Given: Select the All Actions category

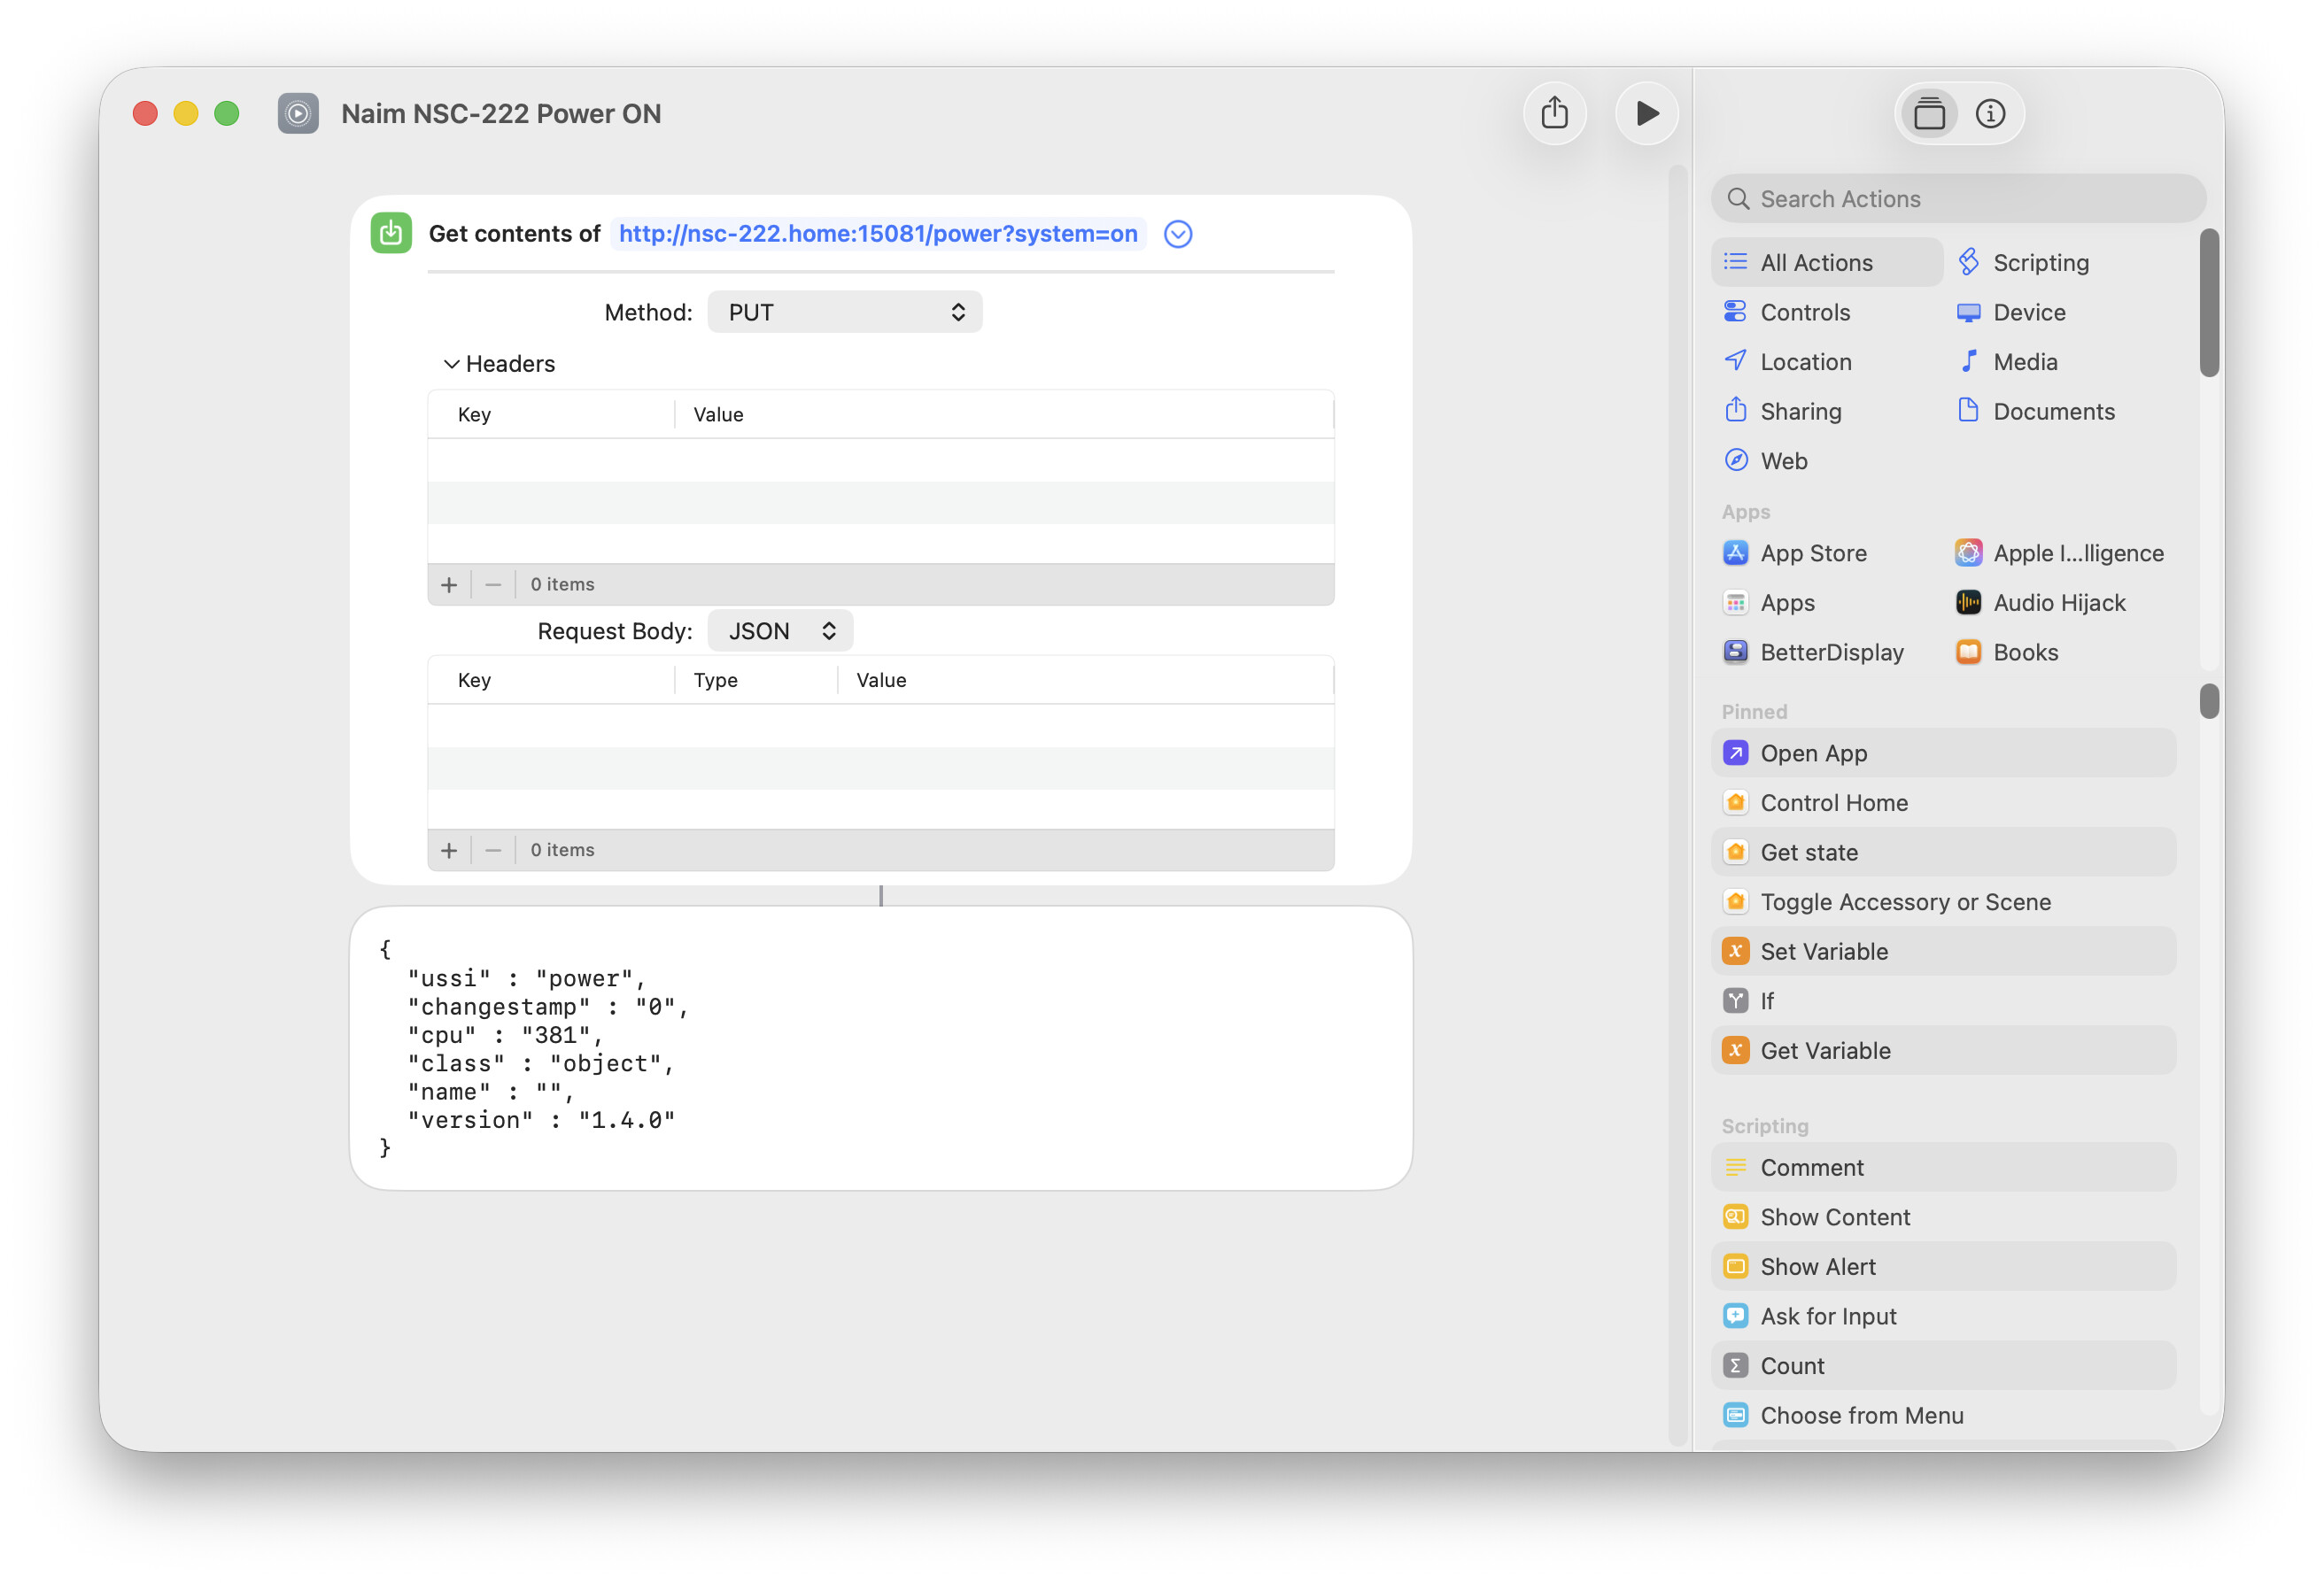Looking at the screenshot, I should click(1816, 262).
